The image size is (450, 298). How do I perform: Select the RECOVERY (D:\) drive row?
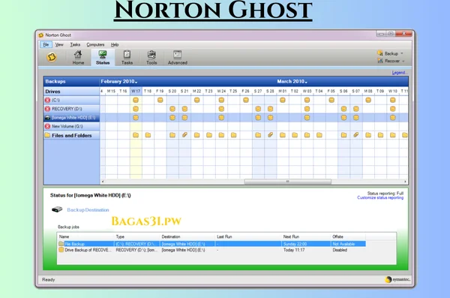tap(71, 109)
